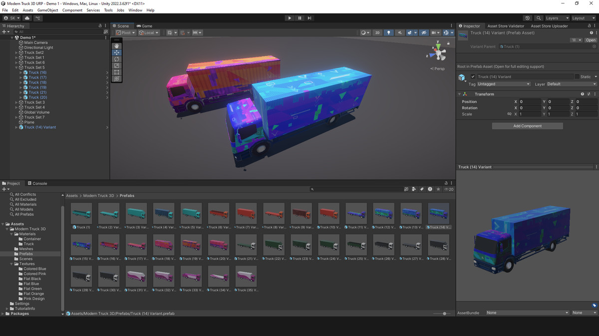Image resolution: width=599 pixels, height=336 pixels.
Task: Click the asset label icon in preview
Action: point(595,305)
